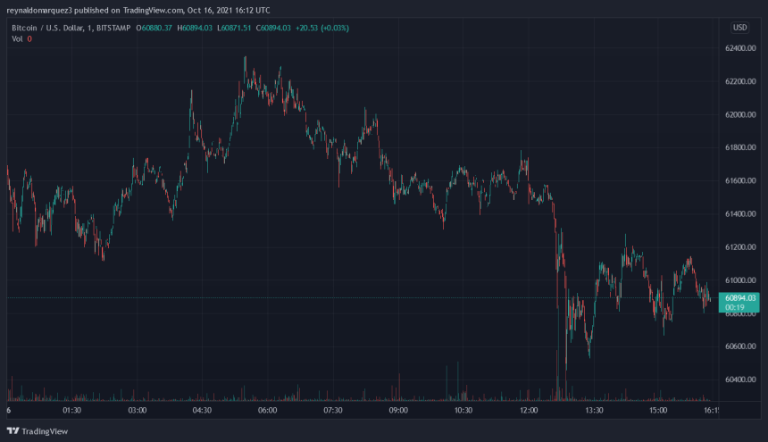Click the 62000.00 price axis label
This screenshot has width=768, height=442.
pyautogui.click(x=740, y=114)
